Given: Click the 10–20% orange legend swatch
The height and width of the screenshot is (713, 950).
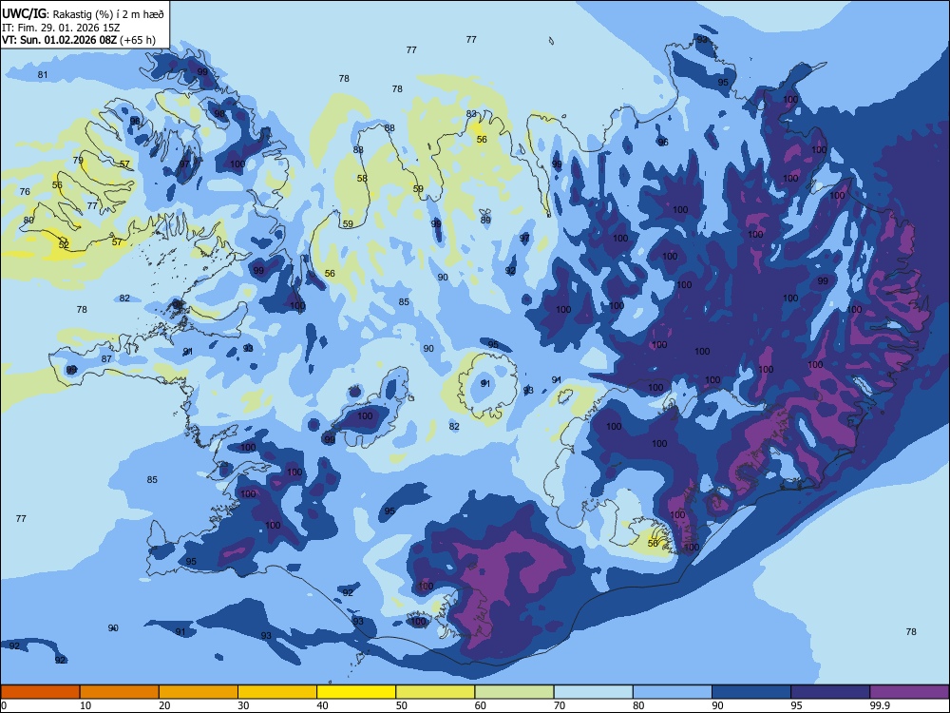Looking at the screenshot, I should point(120,692).
